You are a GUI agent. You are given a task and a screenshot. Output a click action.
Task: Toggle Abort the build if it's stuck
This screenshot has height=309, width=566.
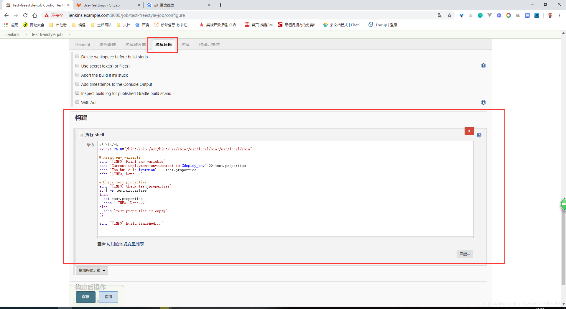coord(77,75)
